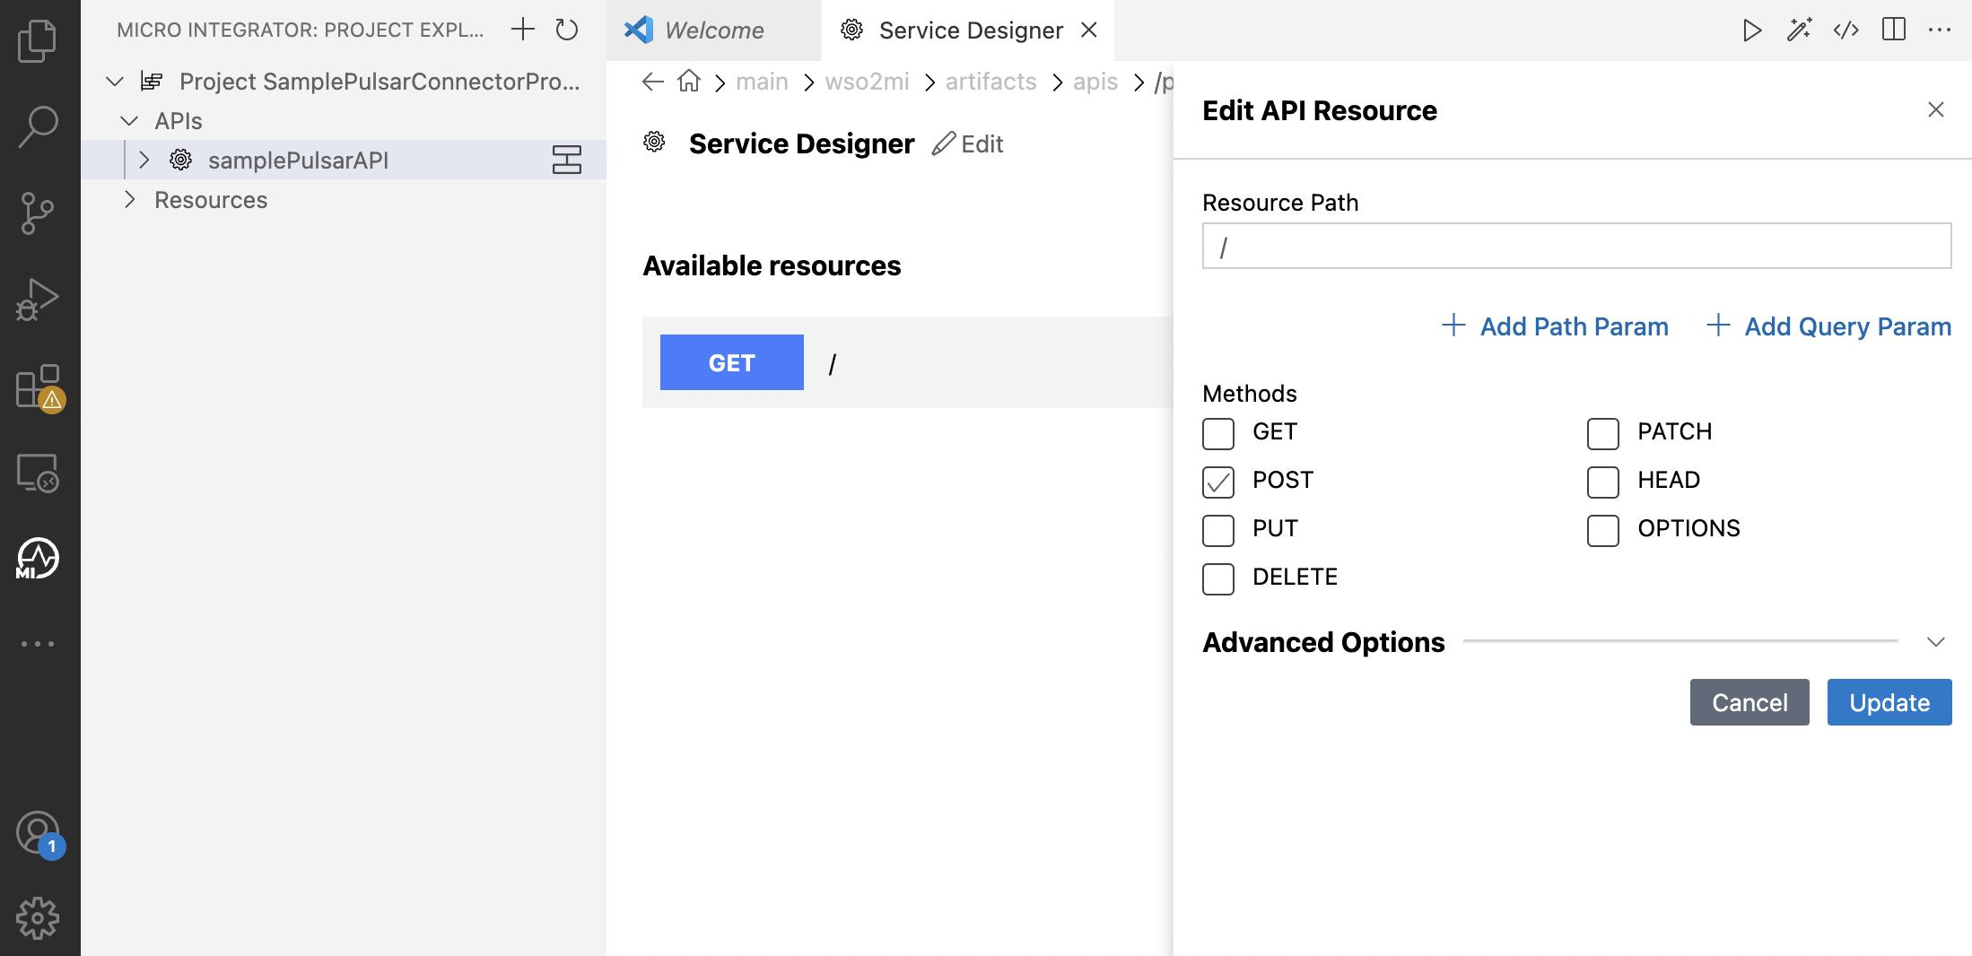Click the gear icon beside Service Designer heading

coord(655,142)
